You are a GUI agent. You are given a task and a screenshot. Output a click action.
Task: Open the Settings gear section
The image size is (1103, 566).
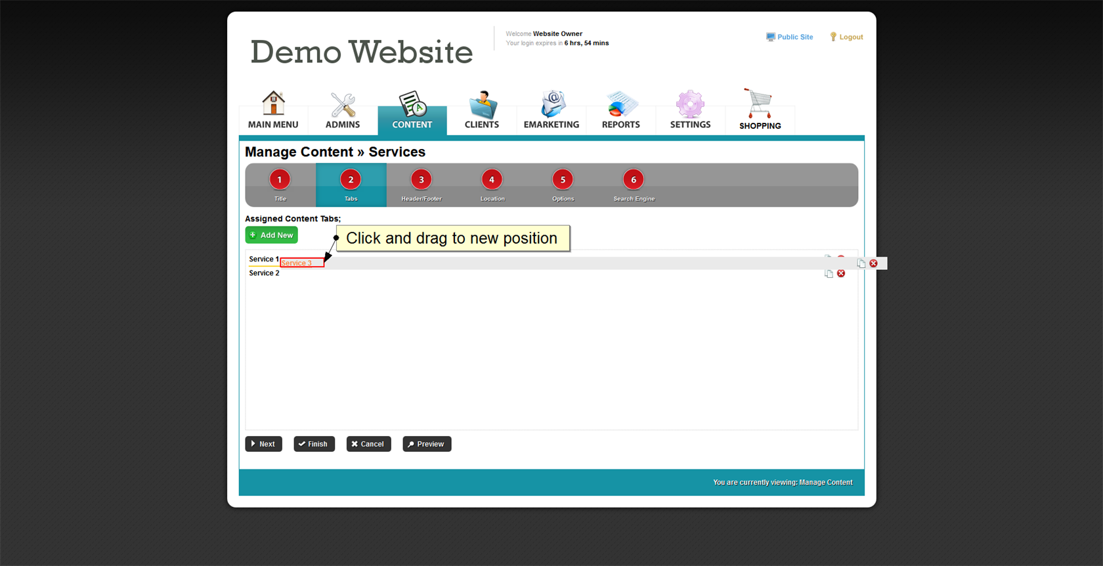click(690, 110)
